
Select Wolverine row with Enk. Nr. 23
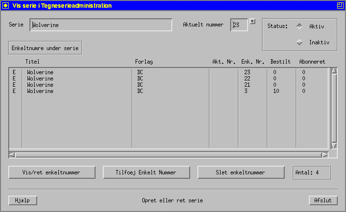click(x=169, y=72)
